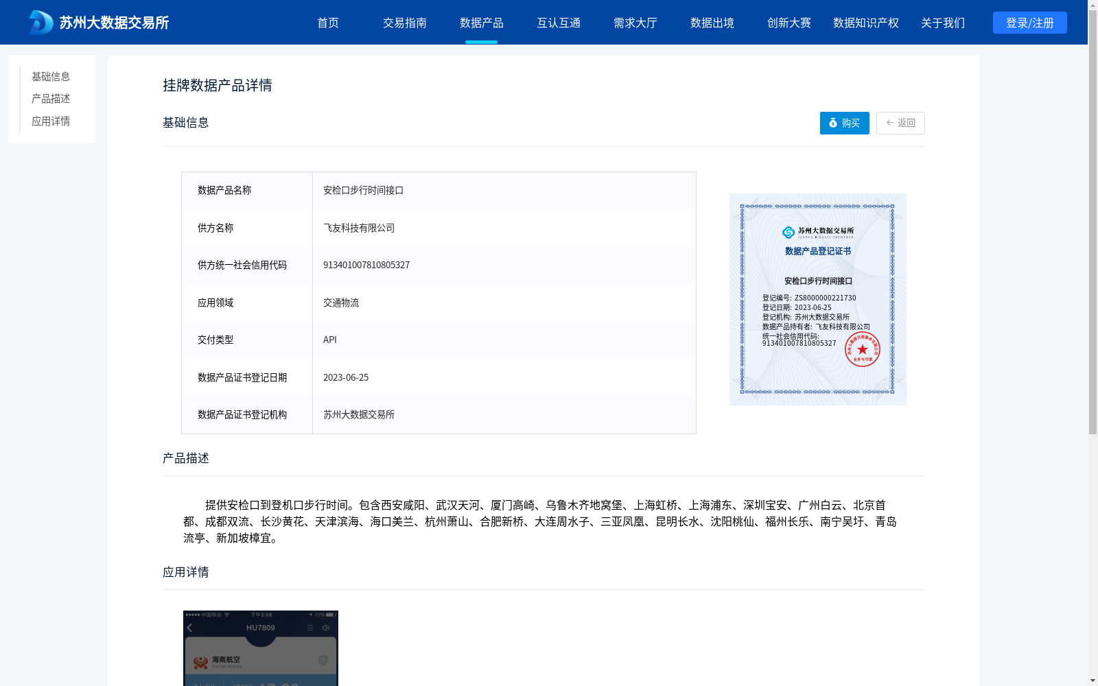The image size is (1098, 686).
Task: Select the 交通物流 application field value
Action: tap(341, 303)
